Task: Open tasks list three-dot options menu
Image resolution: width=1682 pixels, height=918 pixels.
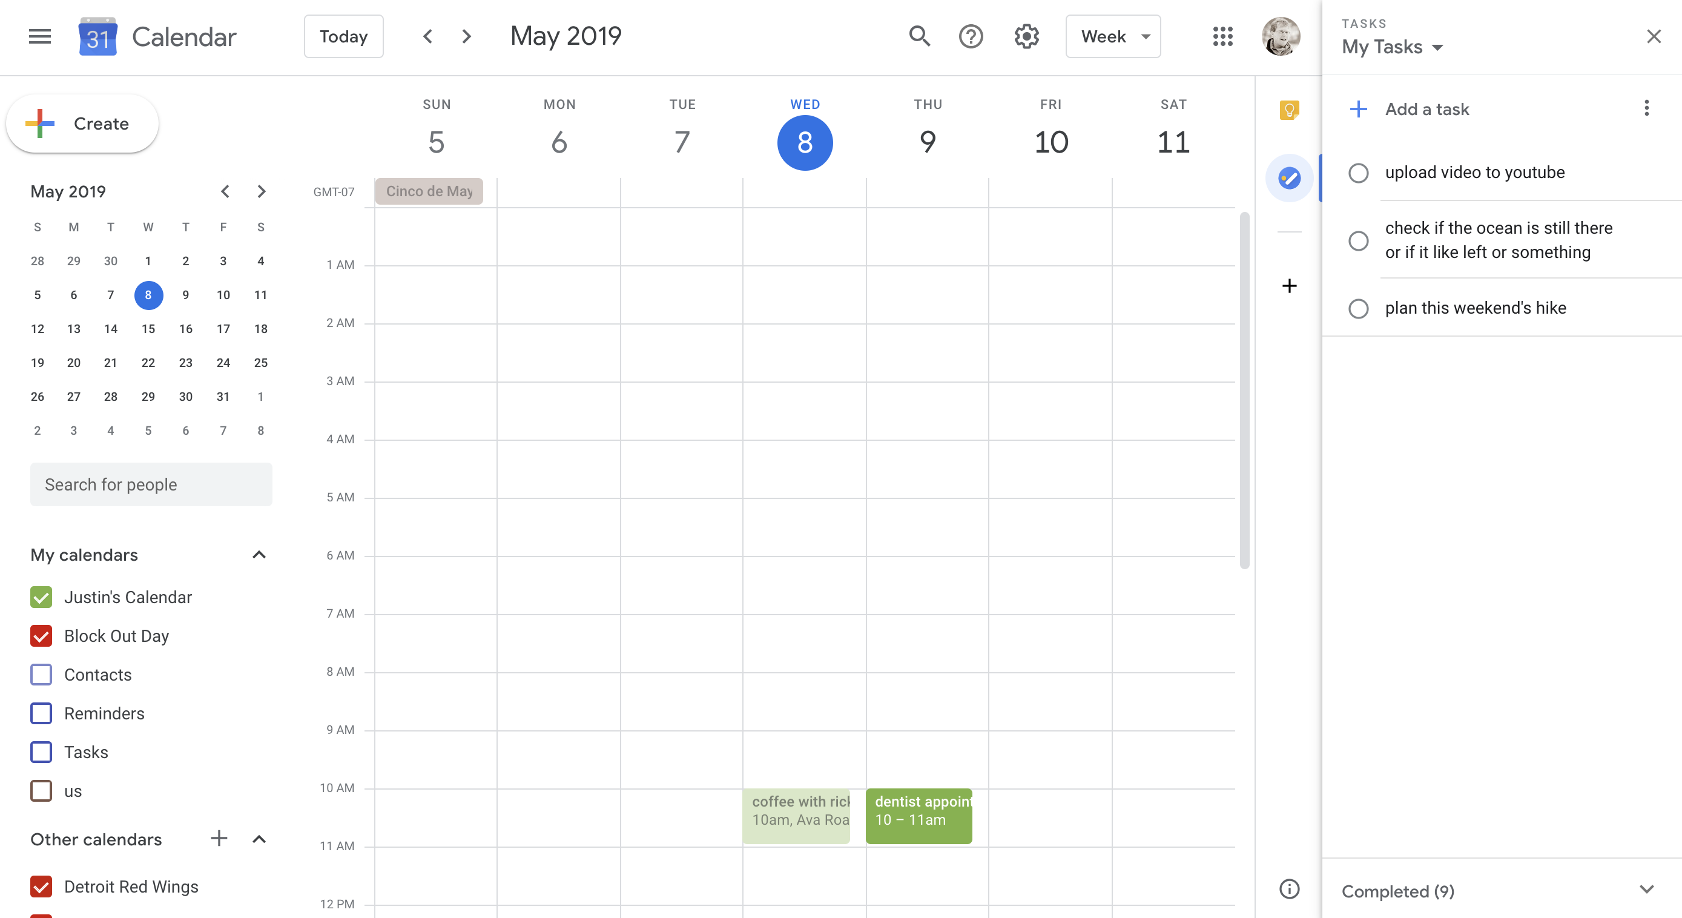Action: click(1646, 108)
